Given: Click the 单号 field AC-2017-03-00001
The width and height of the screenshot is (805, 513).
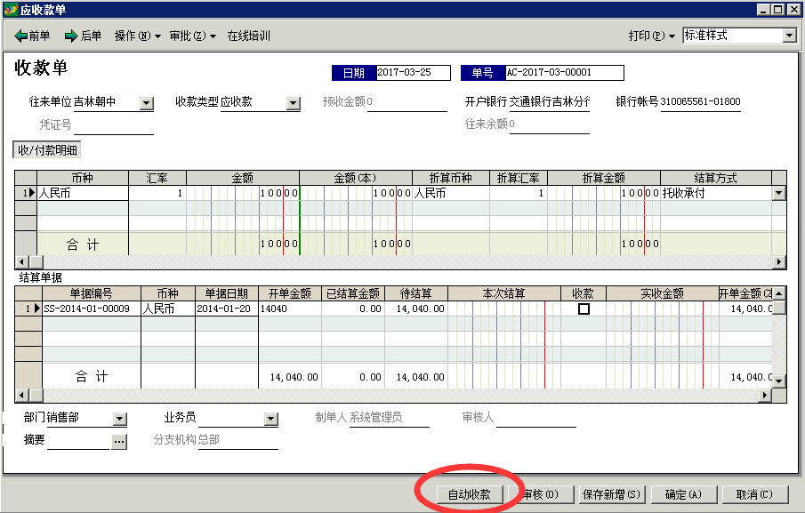Looking at the screenshot, I should point(565,72).
